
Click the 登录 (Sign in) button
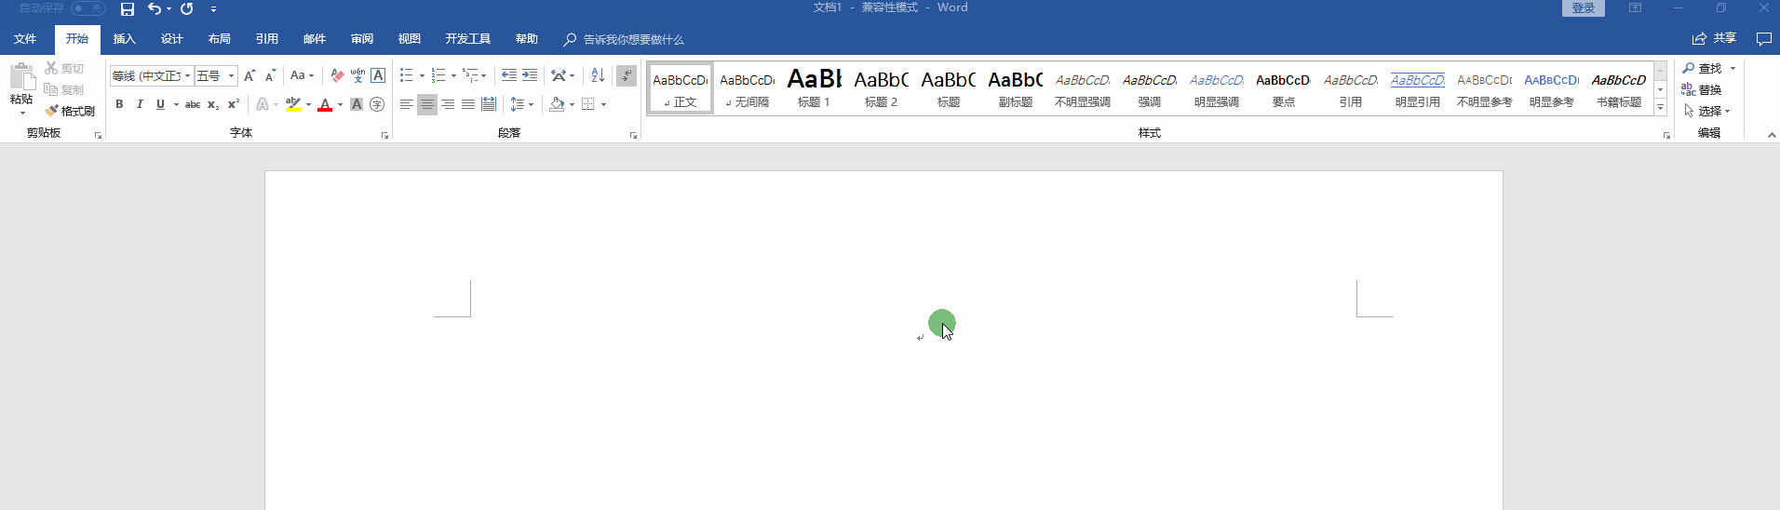point(1583,8)
